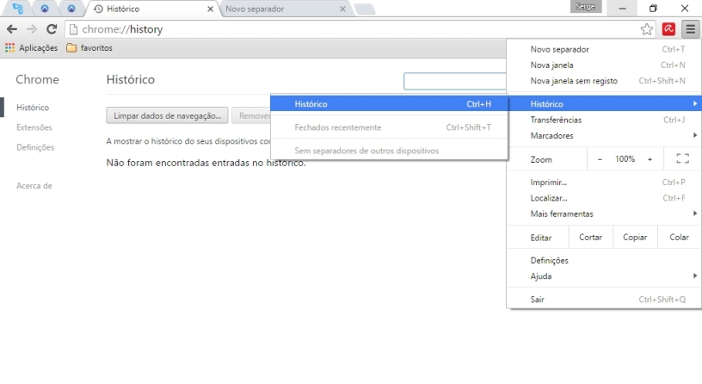Open Acerca de in the sidebar
The height and width of the screenshot is (384, 702).
pyautogui.click(x=34, y=185)
